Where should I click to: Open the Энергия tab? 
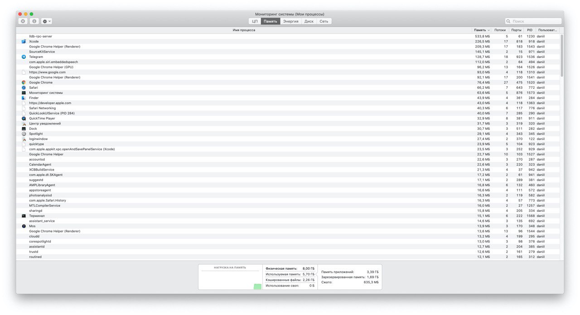tap(291, 21)
